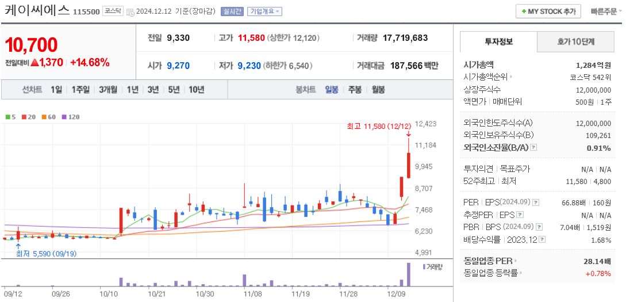Click the stock code 115500
626x302 pixels.
coord(86,12)
